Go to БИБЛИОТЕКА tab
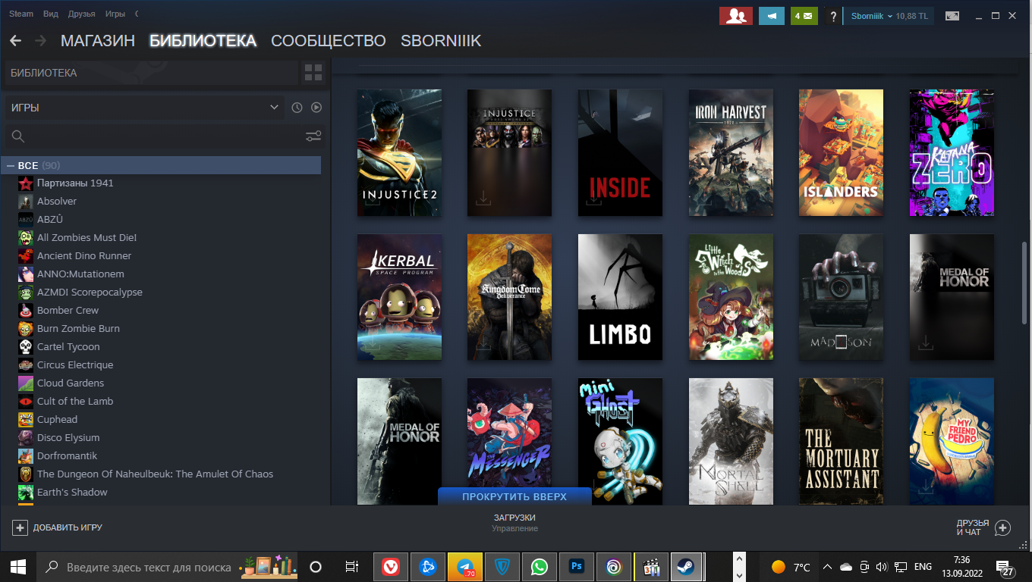The height and width of the screenshot is (582, 1032). 203,41
